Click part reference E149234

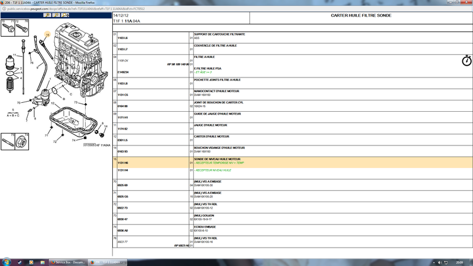[x=123, y=72]
